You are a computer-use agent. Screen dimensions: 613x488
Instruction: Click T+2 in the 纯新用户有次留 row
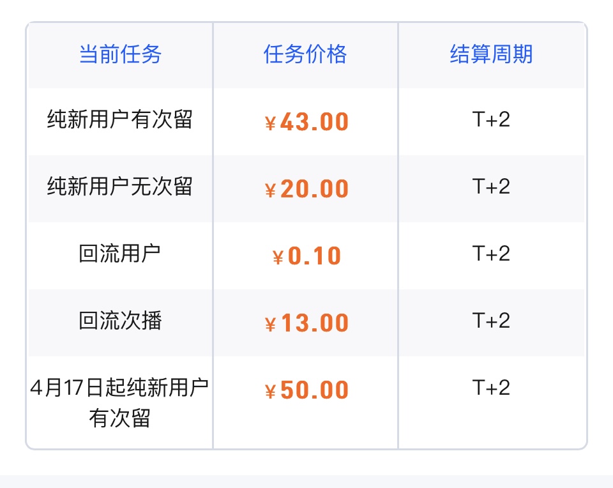coord(491,119)
